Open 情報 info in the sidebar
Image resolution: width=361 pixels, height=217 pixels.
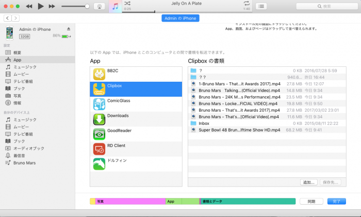pyautogui.click(x=37, y=103)
